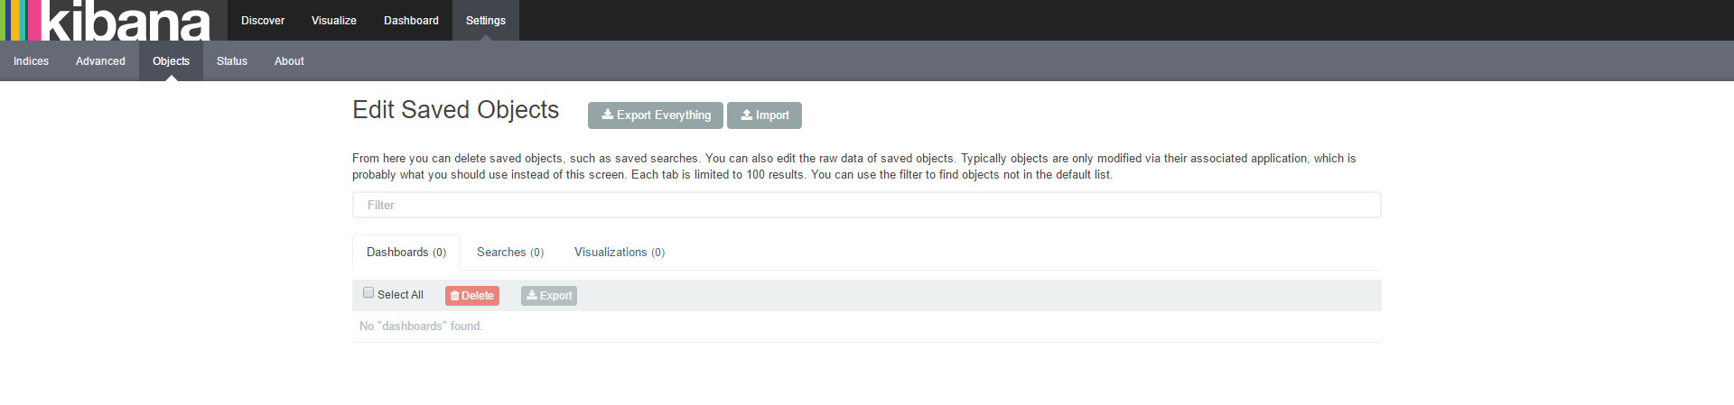Click the Select All label text
This screenshot has height=405, width=1734.
(400, 295)
